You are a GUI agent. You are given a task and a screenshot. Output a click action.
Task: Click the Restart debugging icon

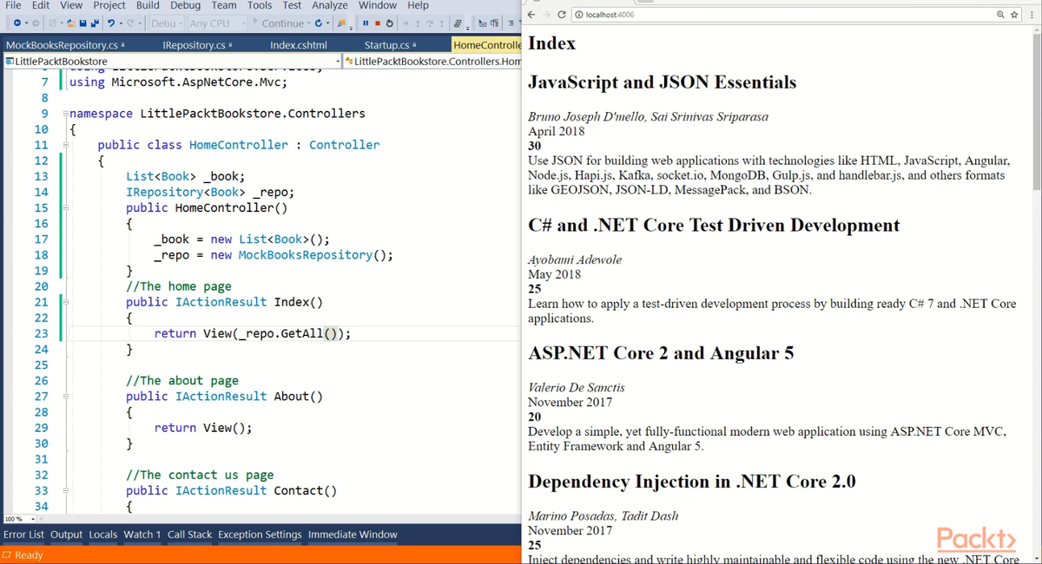tap(390, 23)
